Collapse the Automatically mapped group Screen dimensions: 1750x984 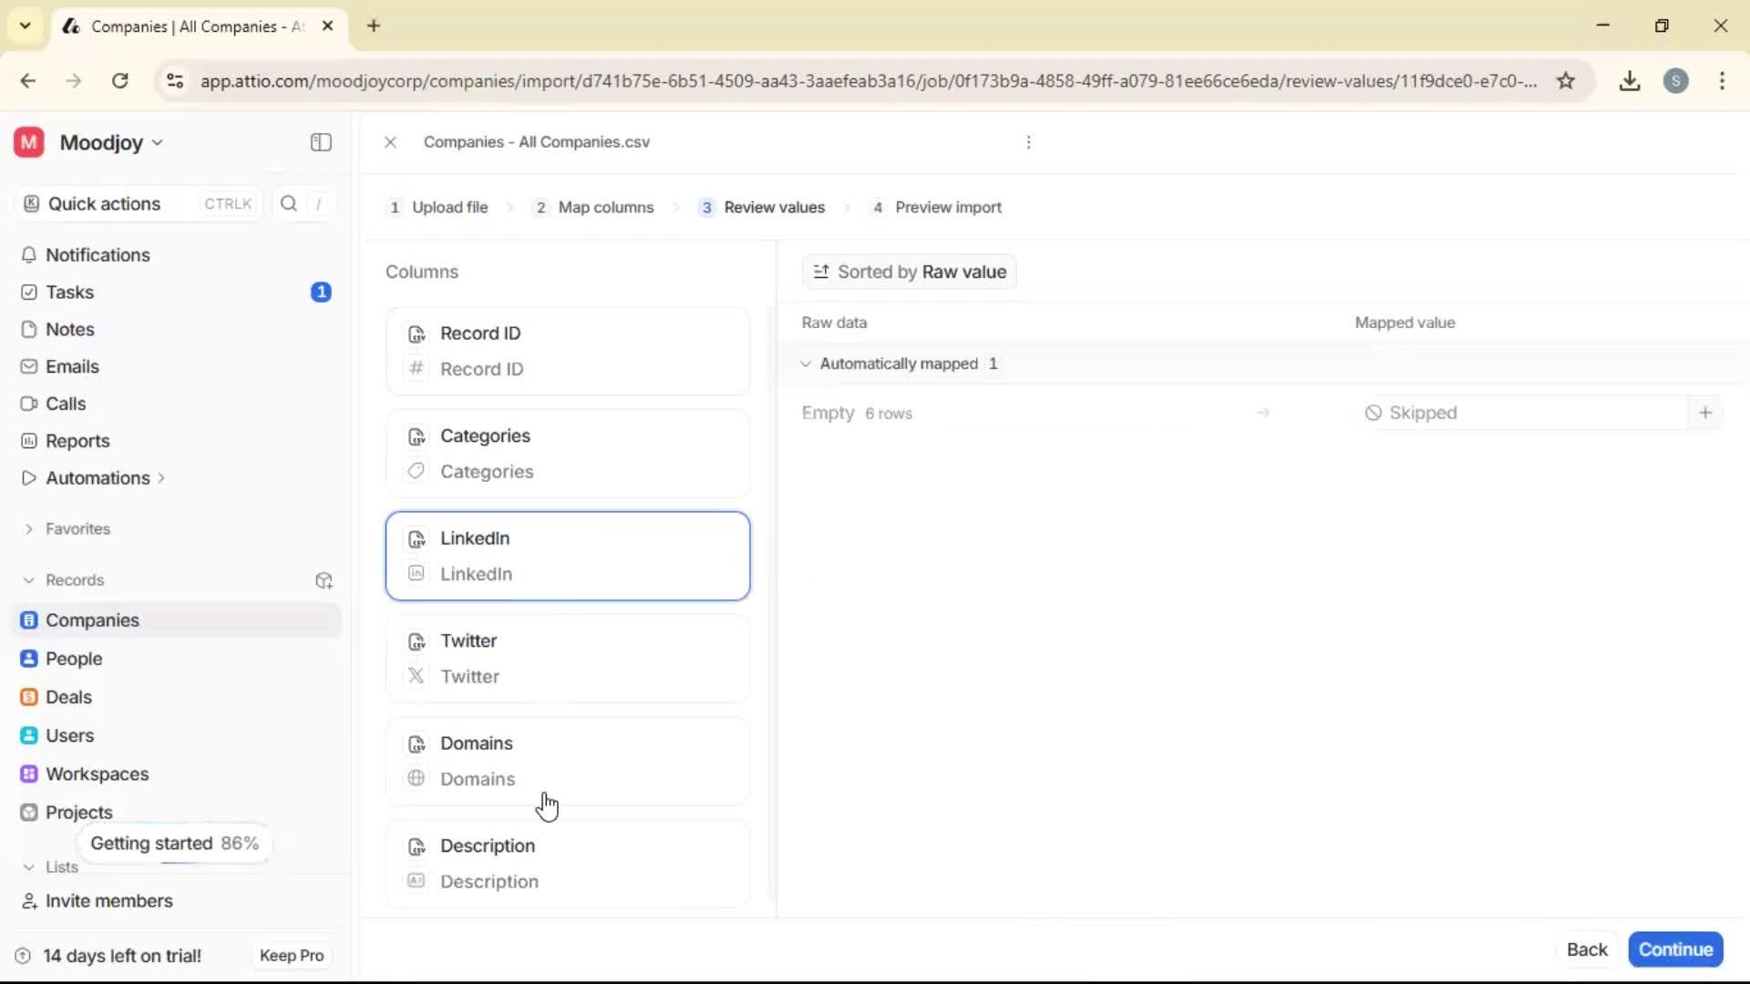(x=806, y=364)
